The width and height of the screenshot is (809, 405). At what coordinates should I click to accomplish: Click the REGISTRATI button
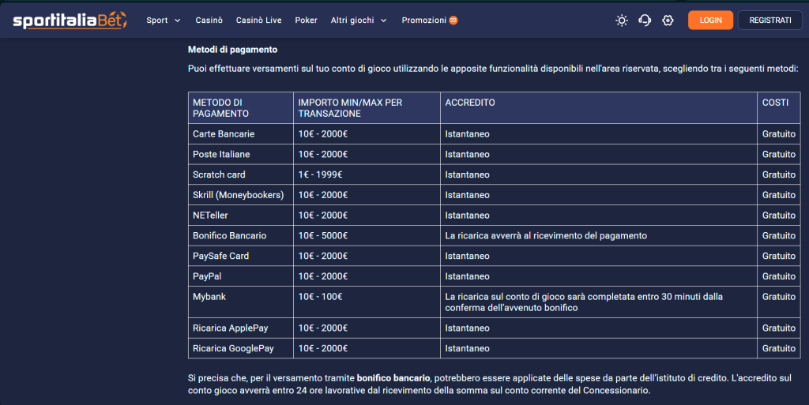click(x=769, y=21)
